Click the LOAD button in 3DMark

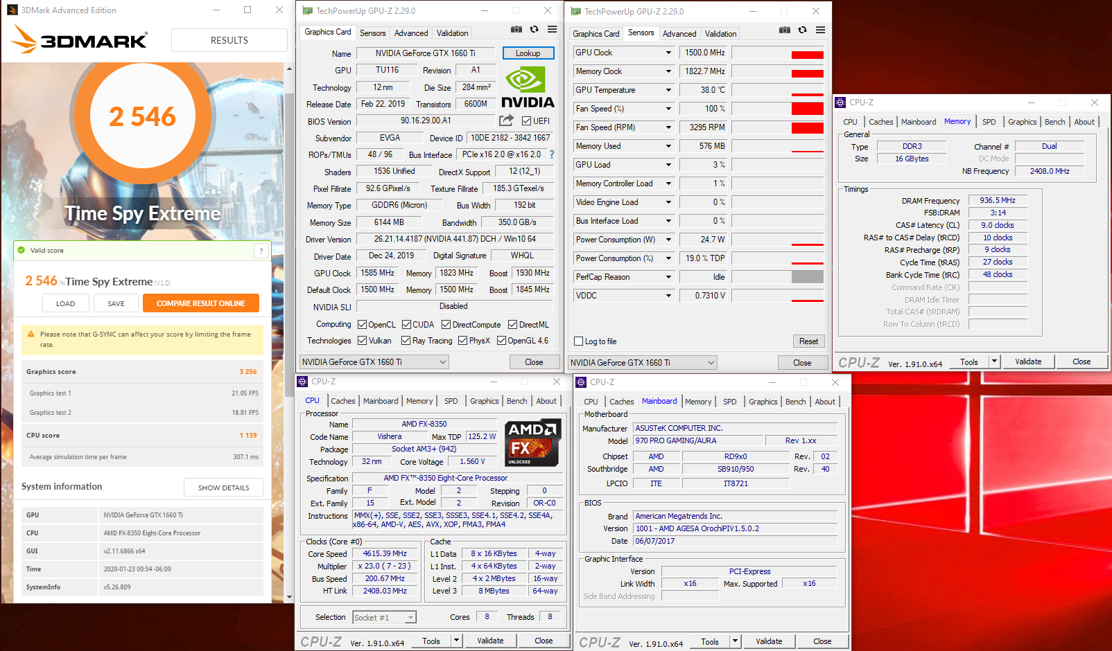(66, 303)
